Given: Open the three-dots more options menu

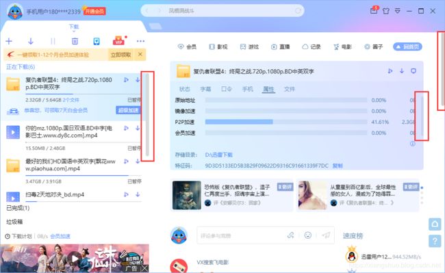Looking at the screenshot, I should [x=140, y=41].
